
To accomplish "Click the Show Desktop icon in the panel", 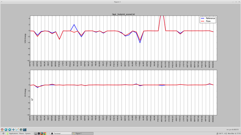I will [36, 133].
